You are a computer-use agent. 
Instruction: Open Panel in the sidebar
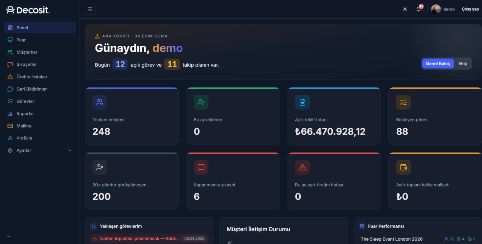[40, 28]
